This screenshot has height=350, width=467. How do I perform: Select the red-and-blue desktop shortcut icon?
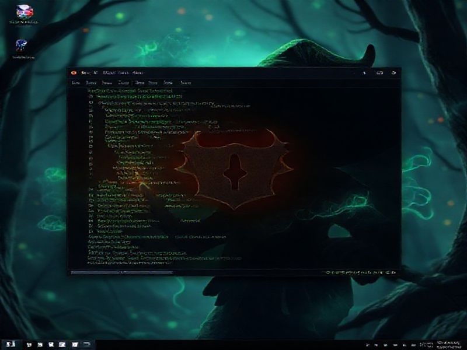25,12
